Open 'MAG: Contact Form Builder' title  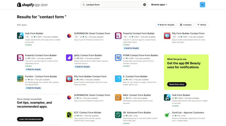[x=137, y=95]
